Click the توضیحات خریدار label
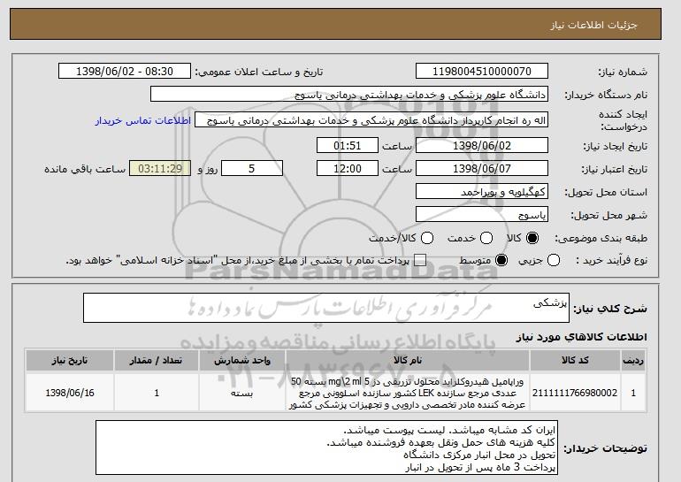The image size is (681, 482). point(606,448)
